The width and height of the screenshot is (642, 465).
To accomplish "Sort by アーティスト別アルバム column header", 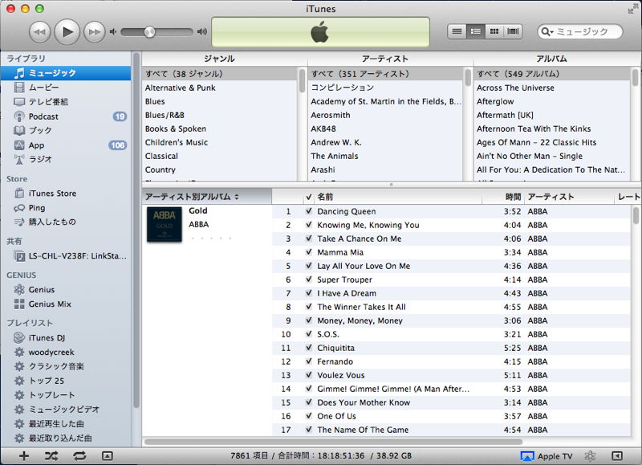I will pyautogui.click(x=207, y=197).
